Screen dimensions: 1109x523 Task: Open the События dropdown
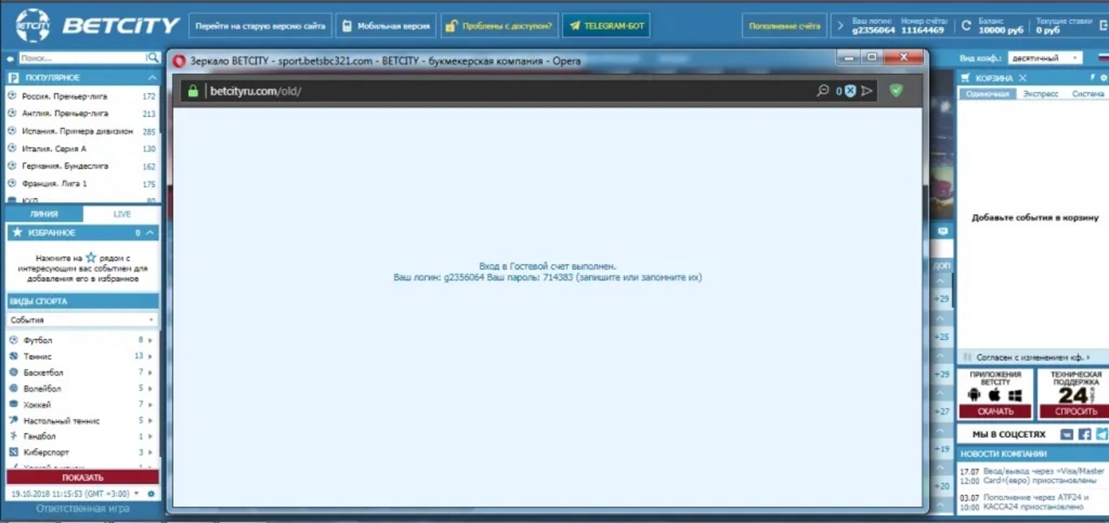coord(82,320)
